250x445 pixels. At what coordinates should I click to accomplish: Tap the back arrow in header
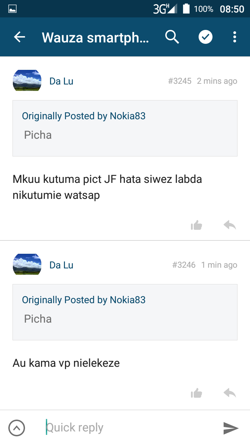[20, 37]
